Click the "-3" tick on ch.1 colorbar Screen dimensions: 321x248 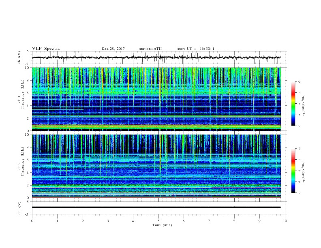(x=299, y=81)
